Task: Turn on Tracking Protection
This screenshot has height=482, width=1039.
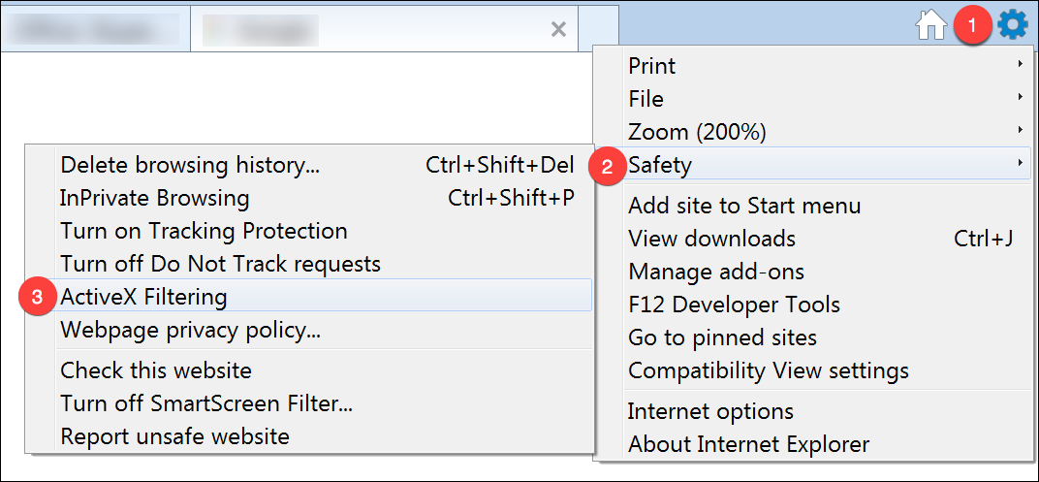Action: tap(204, 231)
